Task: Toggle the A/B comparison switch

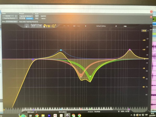Action: point(74,26)
